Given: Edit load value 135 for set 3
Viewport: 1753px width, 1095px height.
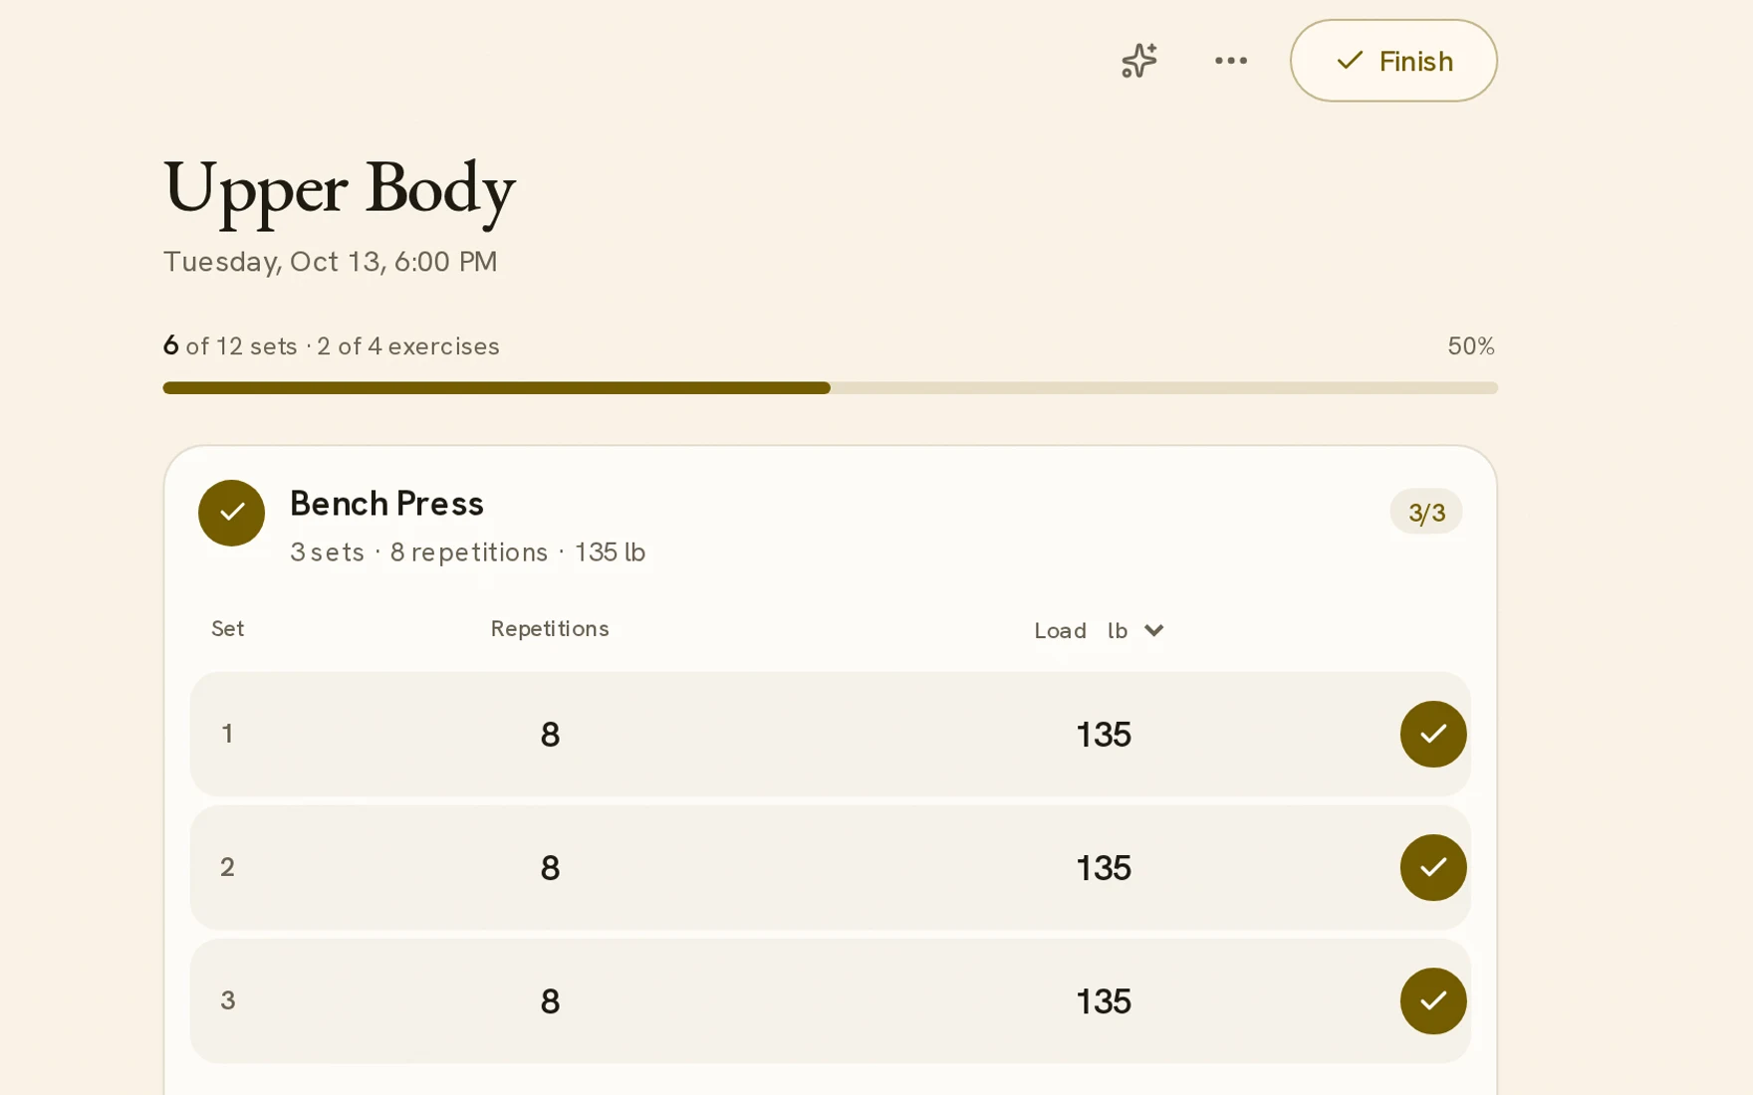Looking at the screenshot, I should [1103, 1001].
